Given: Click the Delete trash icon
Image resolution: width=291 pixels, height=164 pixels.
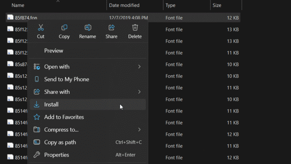Looking at the screenshot, I should [x=135, y=27].
